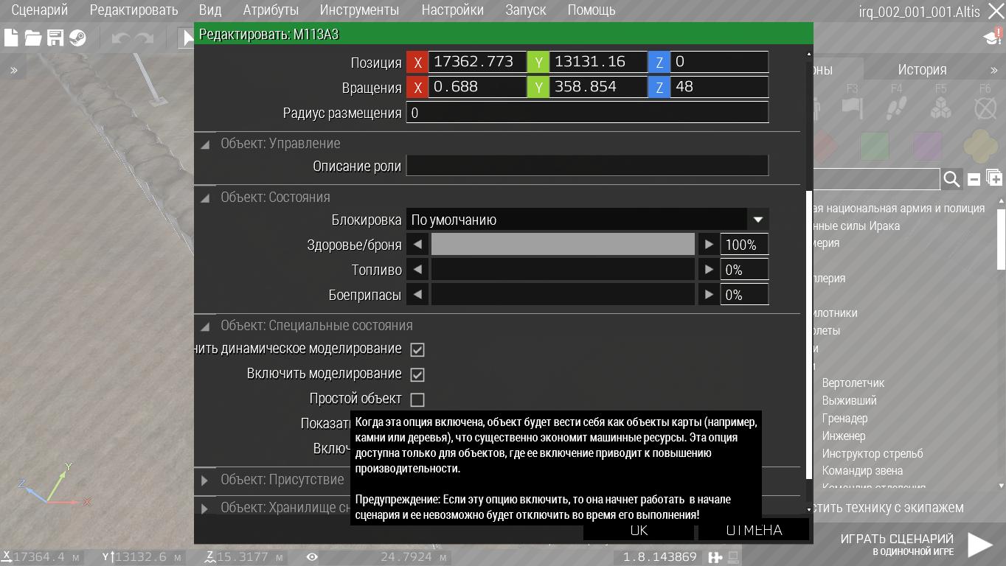
Task: Click the 'Топливо' fuel slider bar
Action: 563,270
